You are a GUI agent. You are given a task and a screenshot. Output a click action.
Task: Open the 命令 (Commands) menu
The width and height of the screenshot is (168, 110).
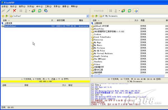pos(39,6)
